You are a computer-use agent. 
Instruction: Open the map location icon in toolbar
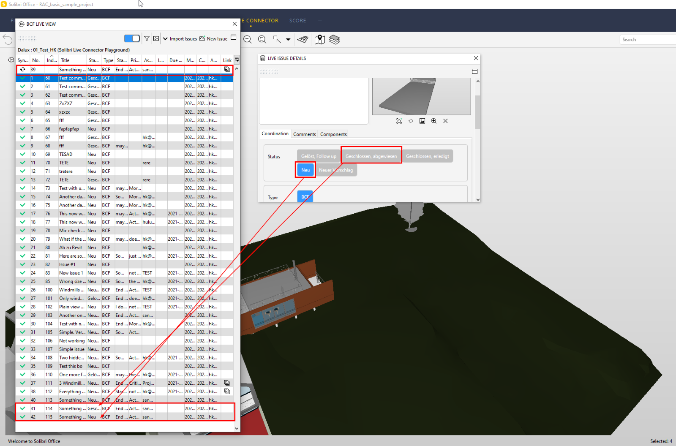point(320,39)
